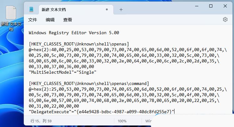
Task: Click line starting '65,00,6e,00,57'
Action: pos(124,100)
